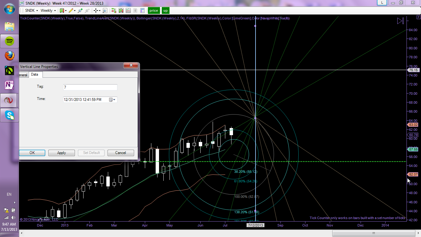Open the chart style candlestick tool
The height and width of the screenshot is (237, 421).
pos(62,10)
